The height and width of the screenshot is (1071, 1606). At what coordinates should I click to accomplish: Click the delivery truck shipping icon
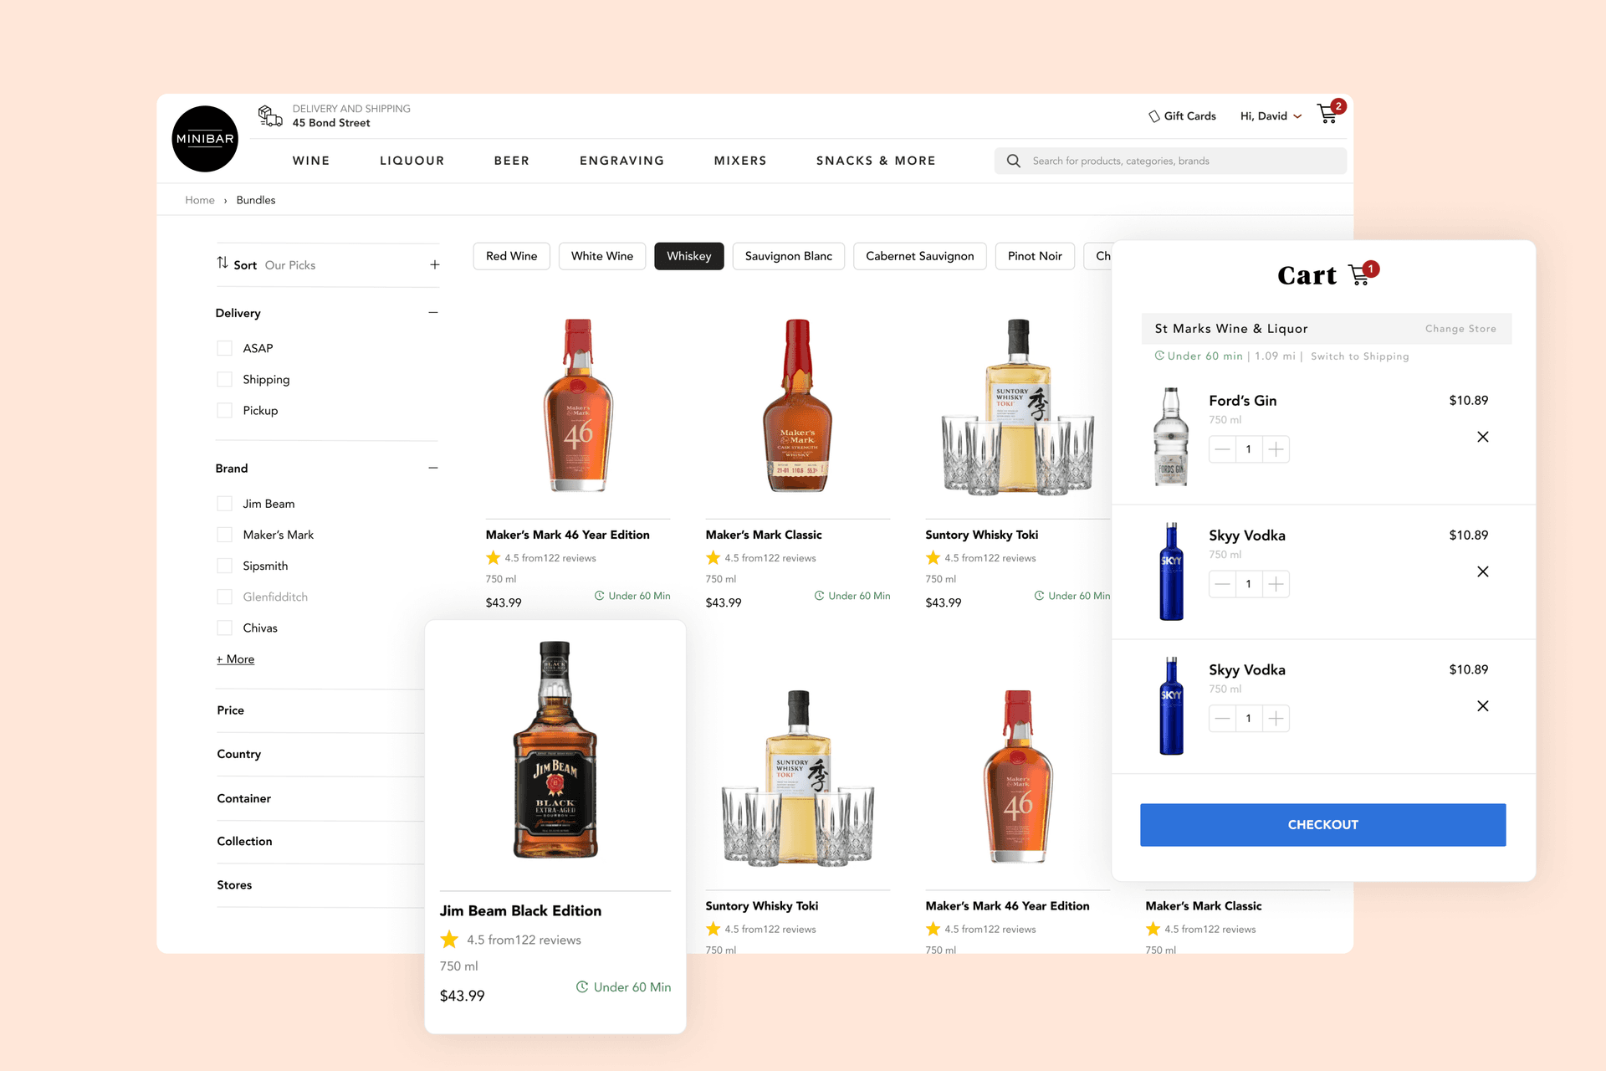tap(269, 115)
